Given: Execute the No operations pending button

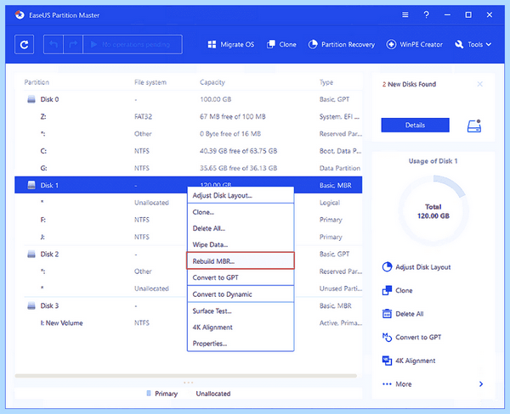Looking at the screenshot, I should 133,44.
